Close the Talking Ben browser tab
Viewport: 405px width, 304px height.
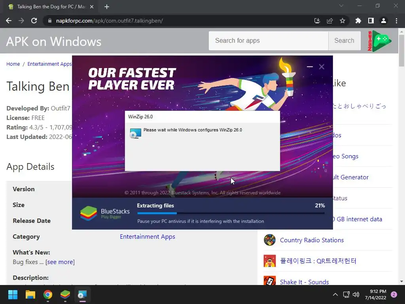click(x=92, y=7)
